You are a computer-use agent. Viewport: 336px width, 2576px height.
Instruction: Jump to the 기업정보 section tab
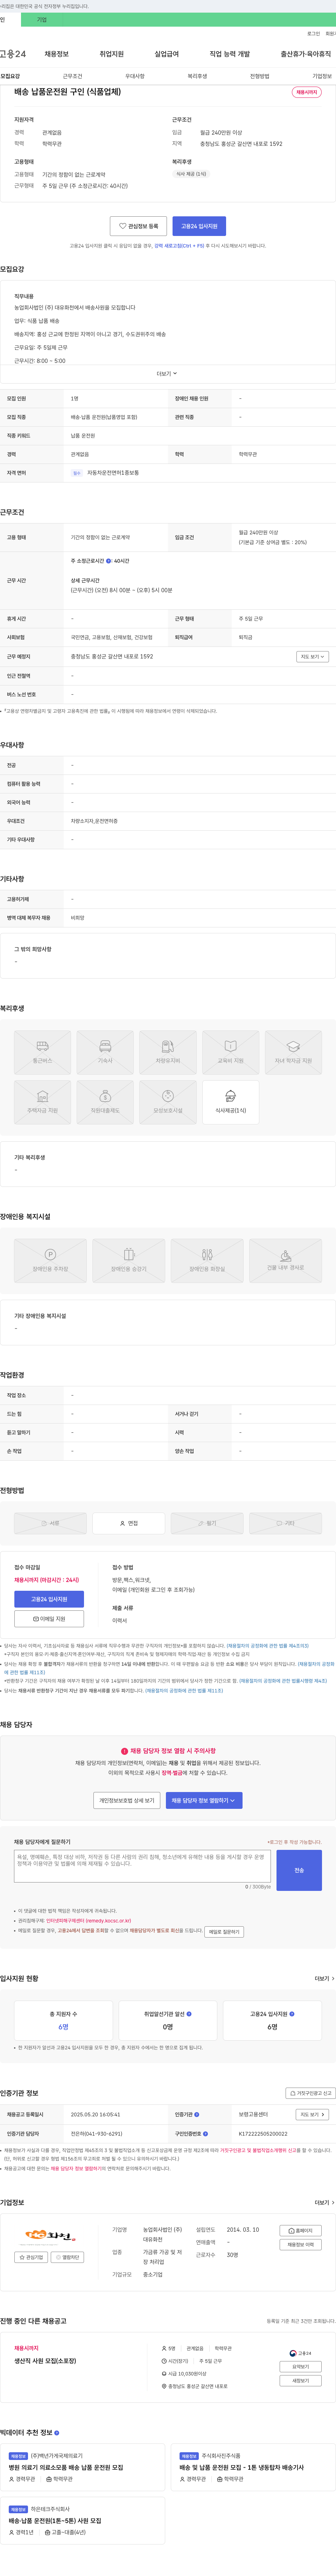(x=322, y=76)
